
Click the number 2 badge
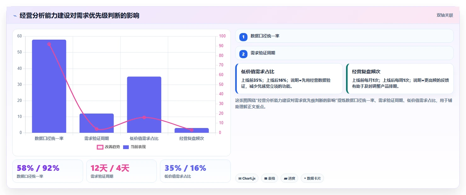pyautogui.click(x=243, y=54)
